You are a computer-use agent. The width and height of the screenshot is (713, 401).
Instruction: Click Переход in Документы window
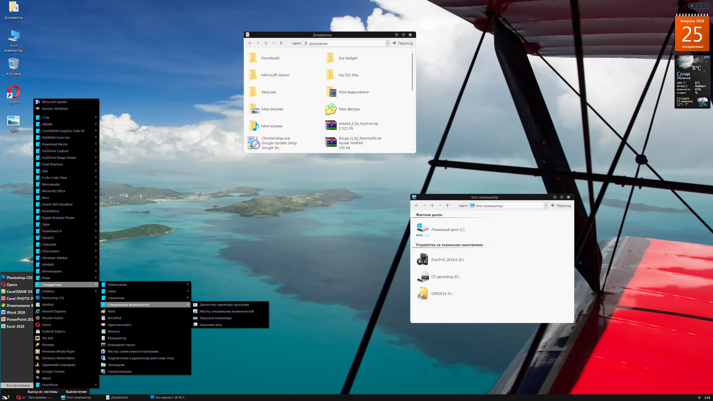pyautogui.click(x=402, y=43)
